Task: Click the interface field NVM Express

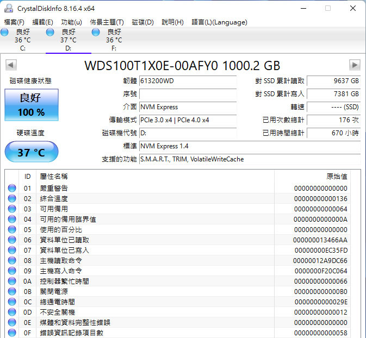Action: click(x=188, y=107)
